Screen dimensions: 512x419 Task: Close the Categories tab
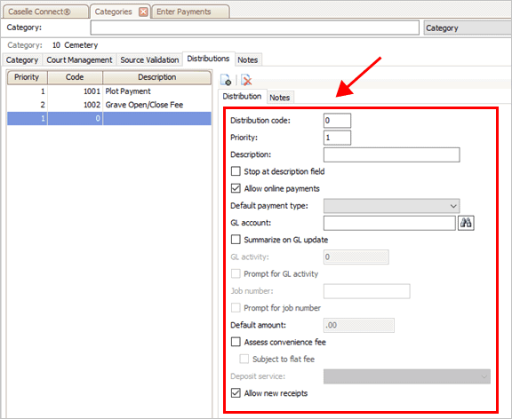143,12
